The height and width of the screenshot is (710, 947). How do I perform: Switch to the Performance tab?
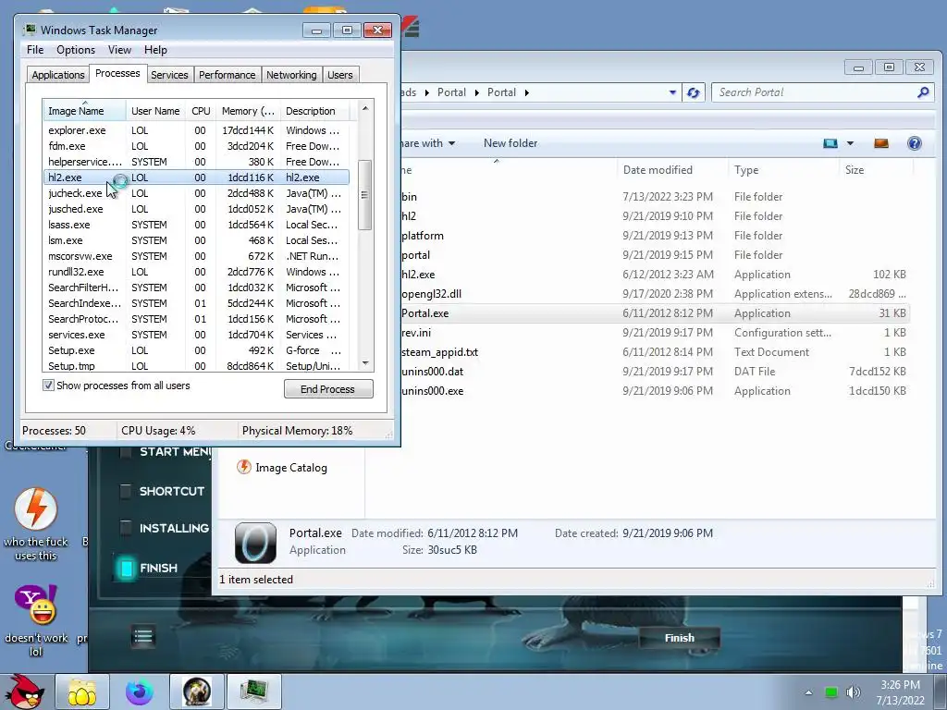coord(228,75)
